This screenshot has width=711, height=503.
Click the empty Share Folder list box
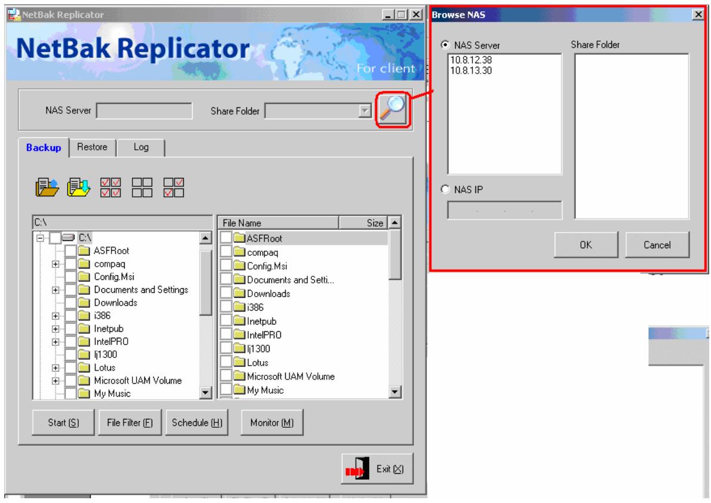[x=632, y=136]
